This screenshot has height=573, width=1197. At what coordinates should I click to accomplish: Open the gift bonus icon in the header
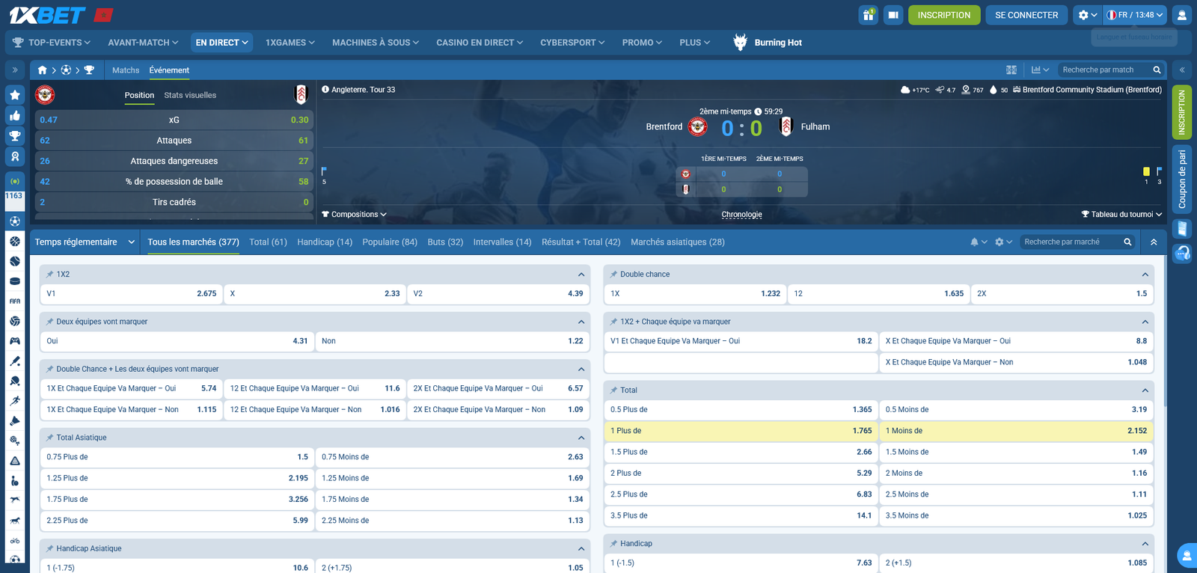coord(869,15)
